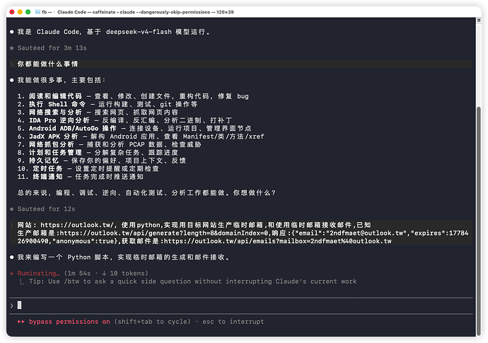Click the folder icon in title bar

[x=37, y=12]
